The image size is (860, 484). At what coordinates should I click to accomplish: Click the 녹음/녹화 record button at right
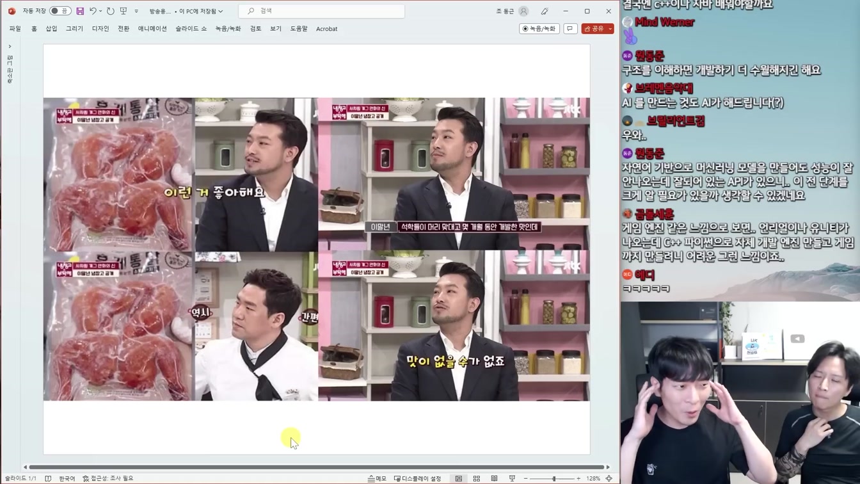coord(539,29)
